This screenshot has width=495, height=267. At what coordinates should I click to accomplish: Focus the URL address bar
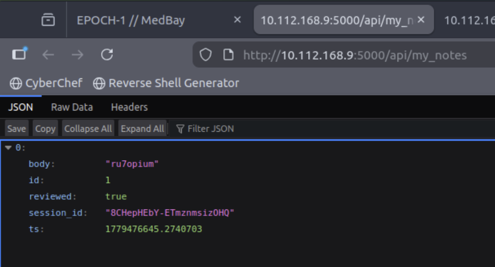(x=355, y=56)
